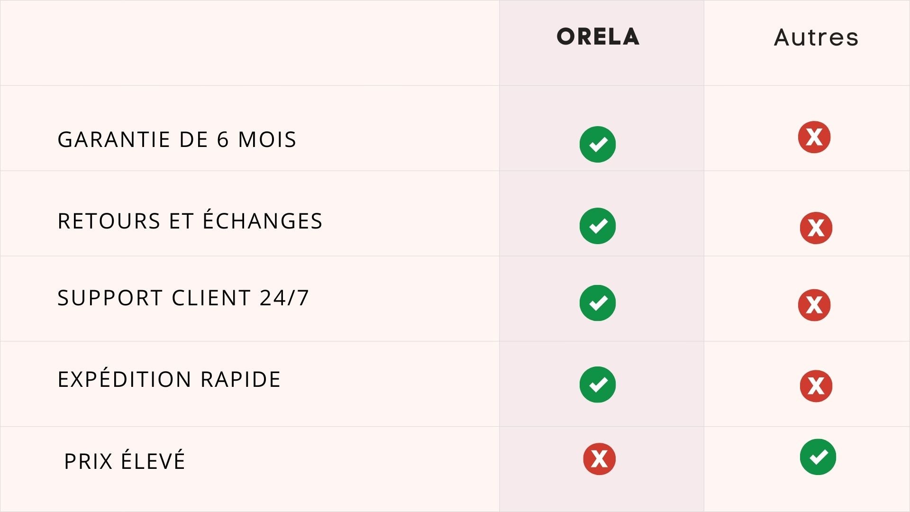Click the empty top-left header cell
Screen dimensions: 910x512
pos(249,43)
